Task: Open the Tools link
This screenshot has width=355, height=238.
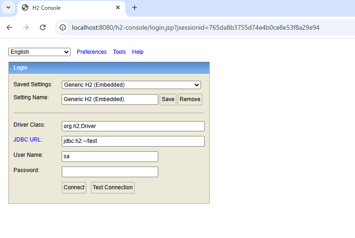Action: pos(119,52)
